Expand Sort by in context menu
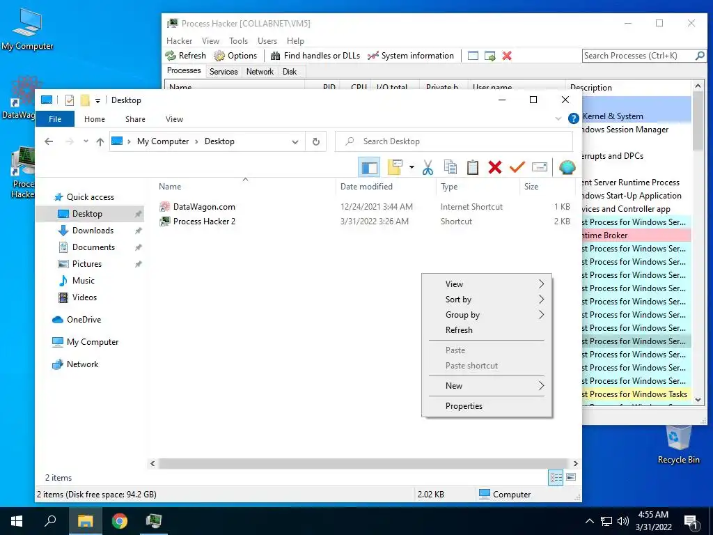Viewport: 713px width, 535px height. click(487, 300)
